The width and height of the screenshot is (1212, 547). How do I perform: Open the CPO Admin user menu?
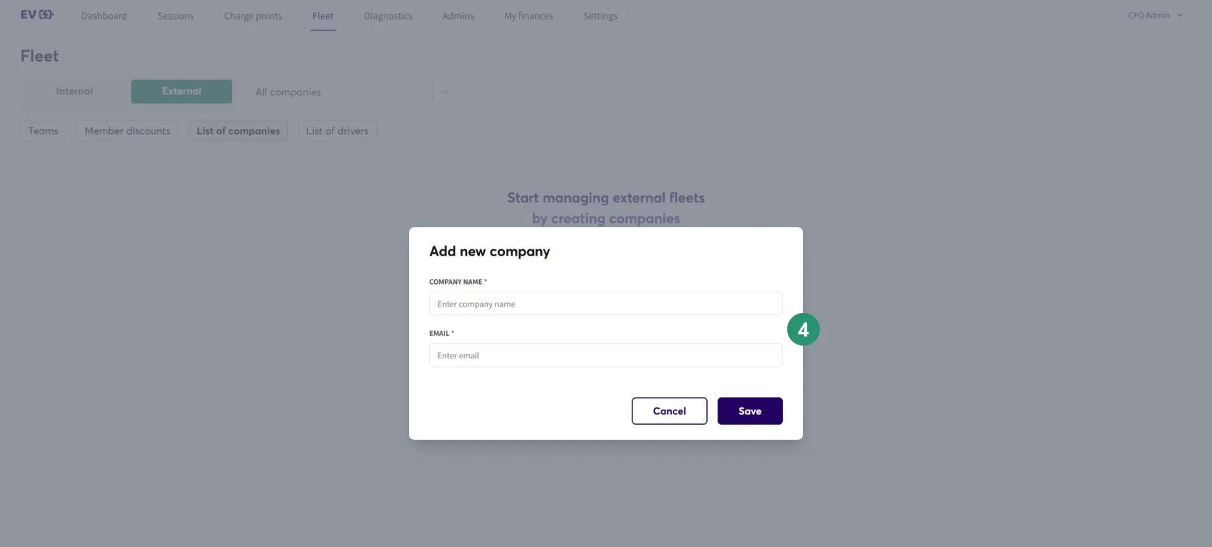pyautogui.click(x=1155, y=15)
